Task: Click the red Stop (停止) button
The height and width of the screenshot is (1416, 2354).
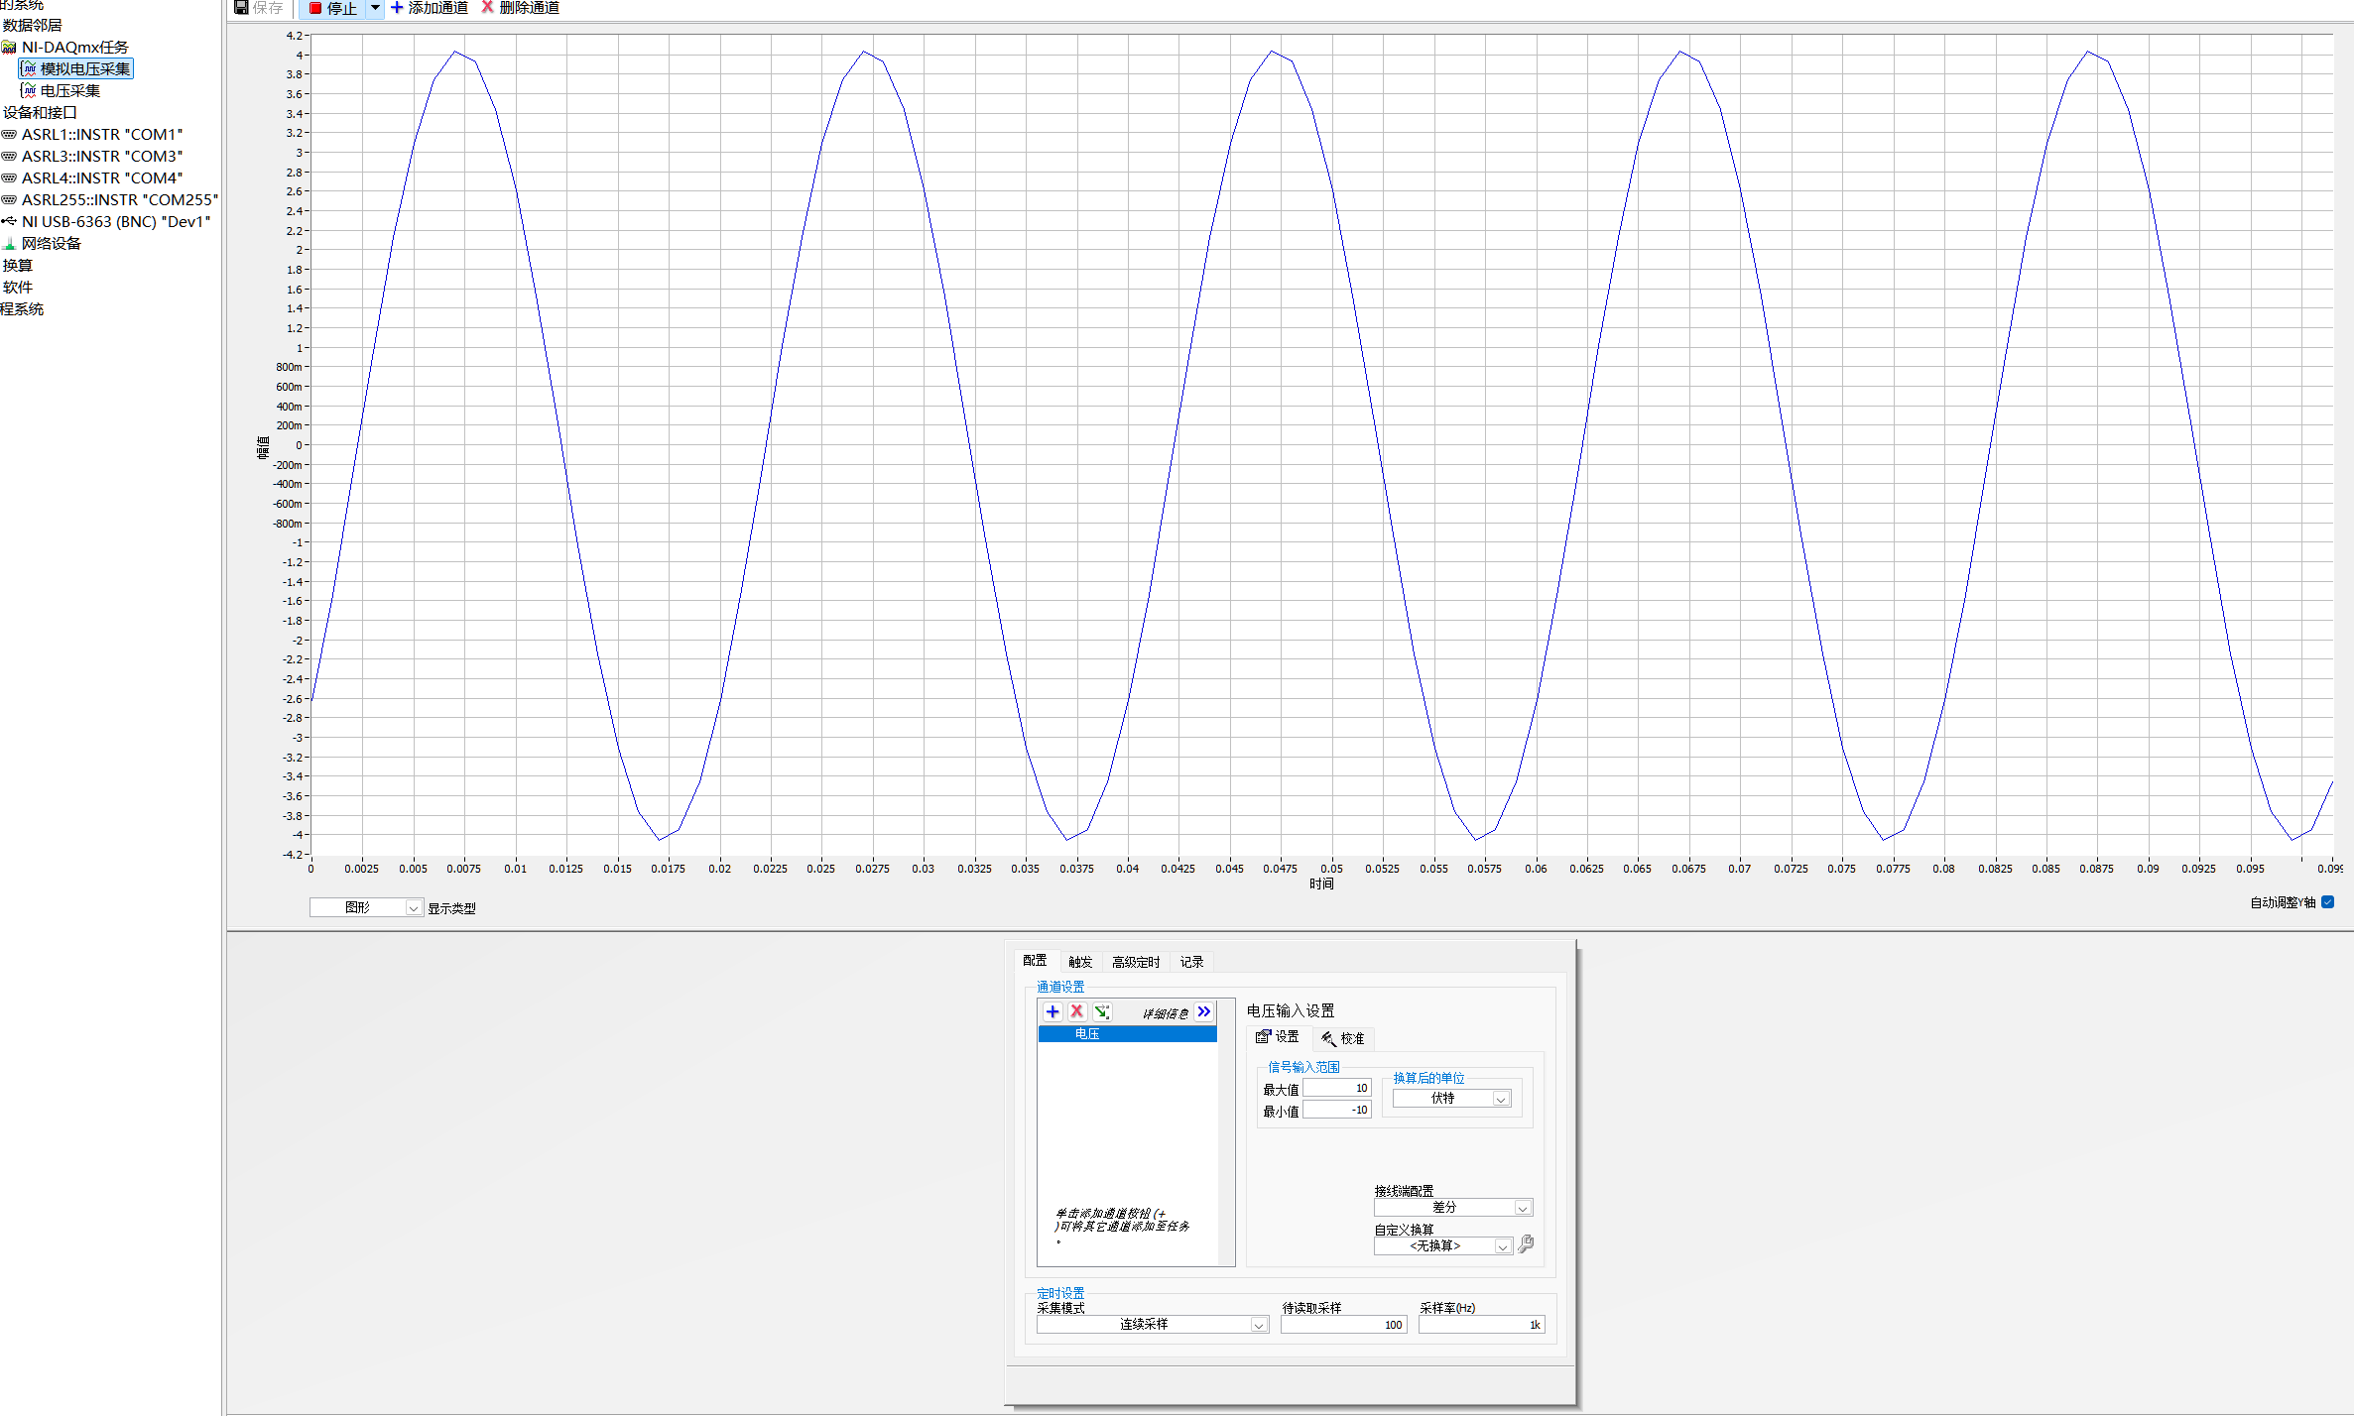Action: (x=332, y=8)
